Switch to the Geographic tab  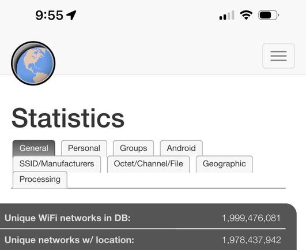click(x=224, y=164)
